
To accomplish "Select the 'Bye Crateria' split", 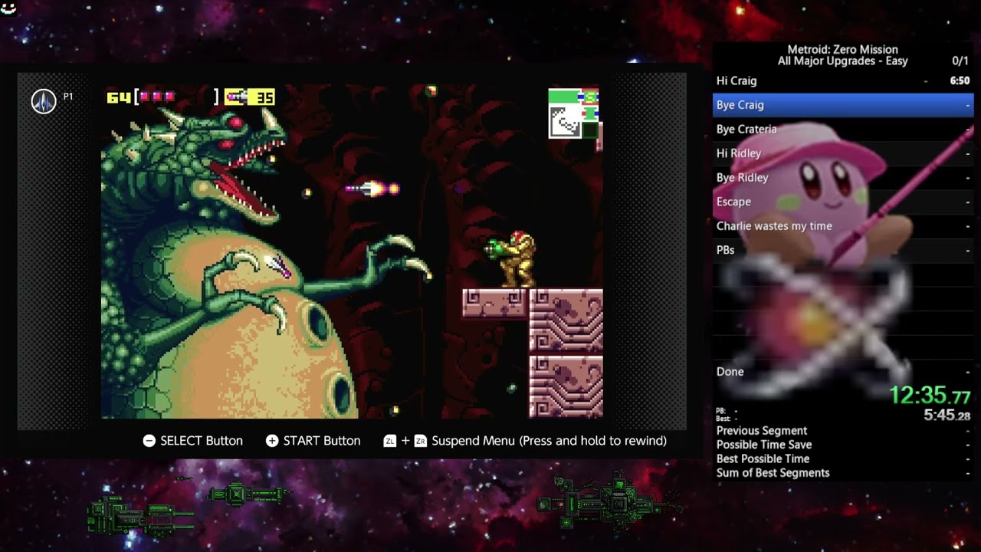I will click(843, 129).
